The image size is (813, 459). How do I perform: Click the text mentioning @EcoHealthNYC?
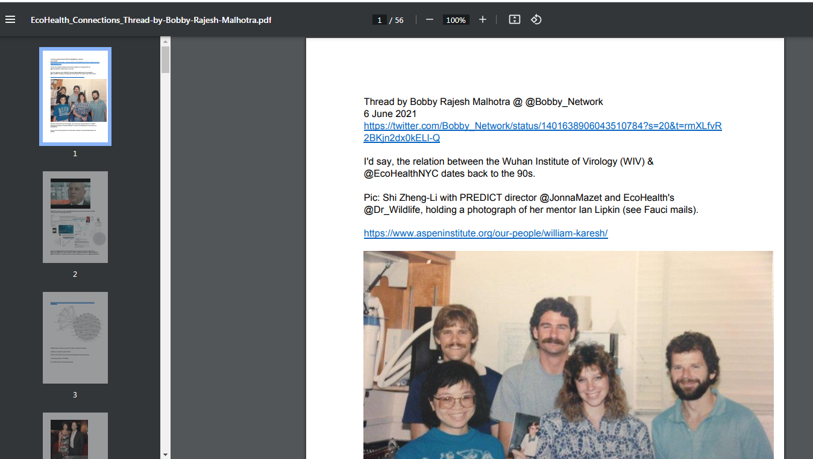[x=449, y=174]
